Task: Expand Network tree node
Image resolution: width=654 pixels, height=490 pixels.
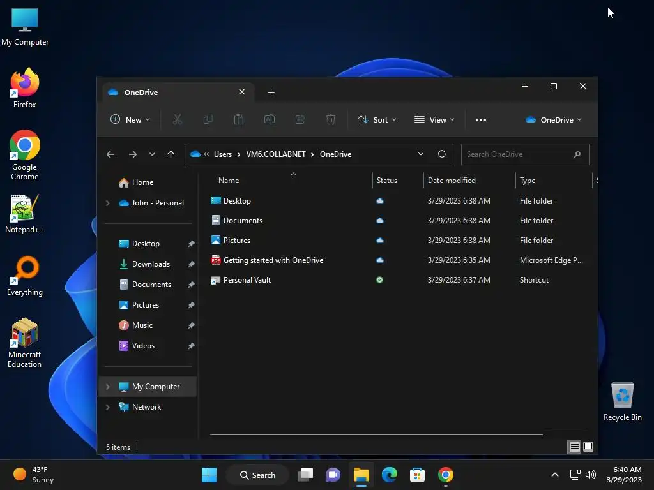Action: coord(107,407)
